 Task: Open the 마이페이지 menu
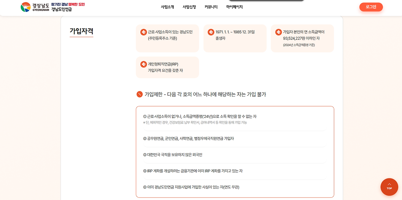tap(234, 7)
